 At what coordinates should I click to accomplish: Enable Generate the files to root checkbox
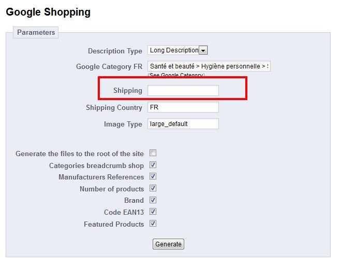(153, 153)
